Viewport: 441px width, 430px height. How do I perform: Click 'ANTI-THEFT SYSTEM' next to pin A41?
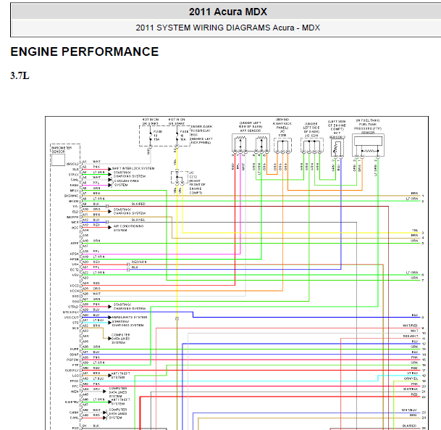click(x=121, y=375)
